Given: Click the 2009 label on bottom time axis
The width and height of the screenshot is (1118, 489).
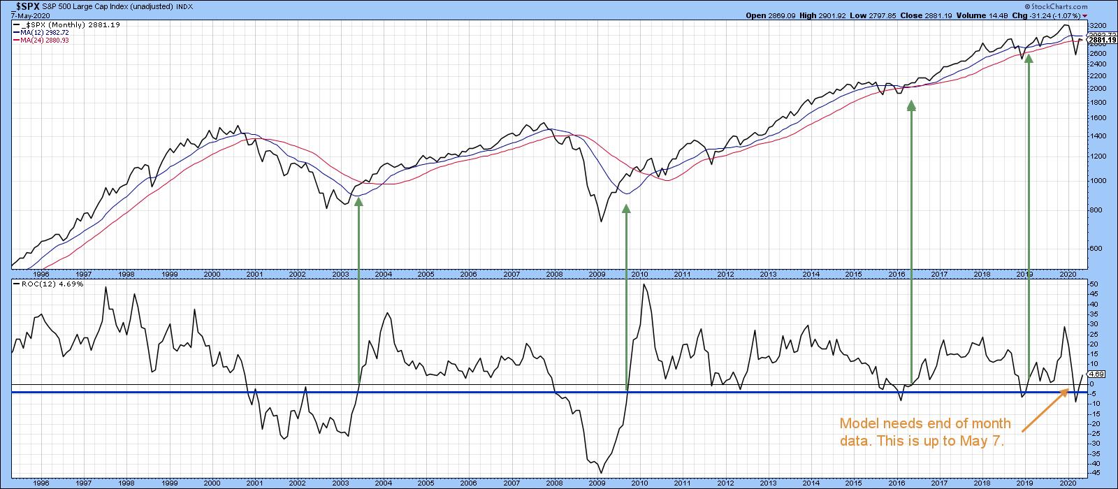Looking at the screenshot, I should click(597, 483).
